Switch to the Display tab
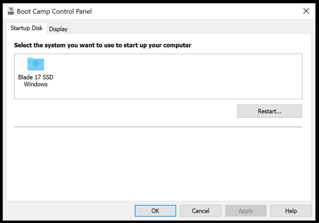 58,29
